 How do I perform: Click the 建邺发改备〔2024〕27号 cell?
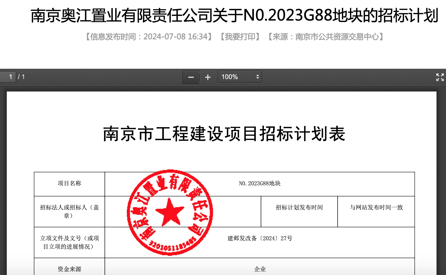(x=260, y=243)
